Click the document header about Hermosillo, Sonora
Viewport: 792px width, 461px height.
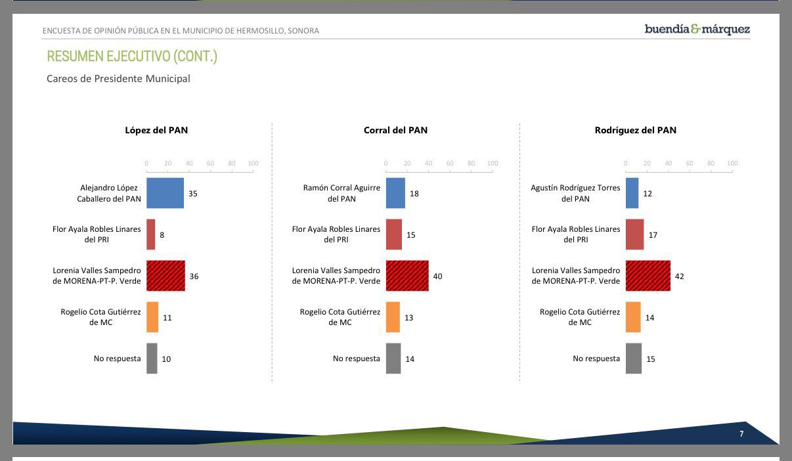[181, 31]
